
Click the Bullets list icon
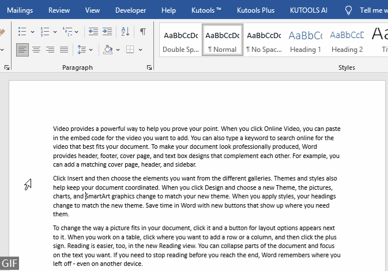tap(21, 32)
